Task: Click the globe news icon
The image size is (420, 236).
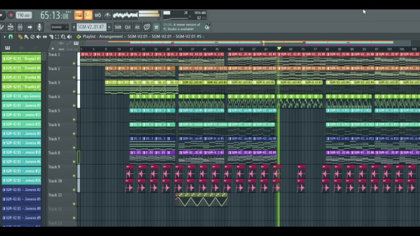Action: (x=207, y=27)
